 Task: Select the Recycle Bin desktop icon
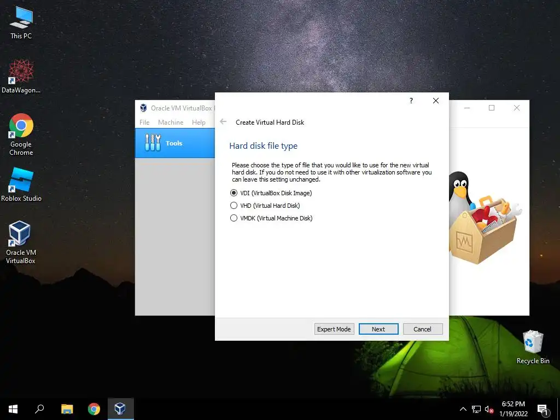click(x=533, y=347)
